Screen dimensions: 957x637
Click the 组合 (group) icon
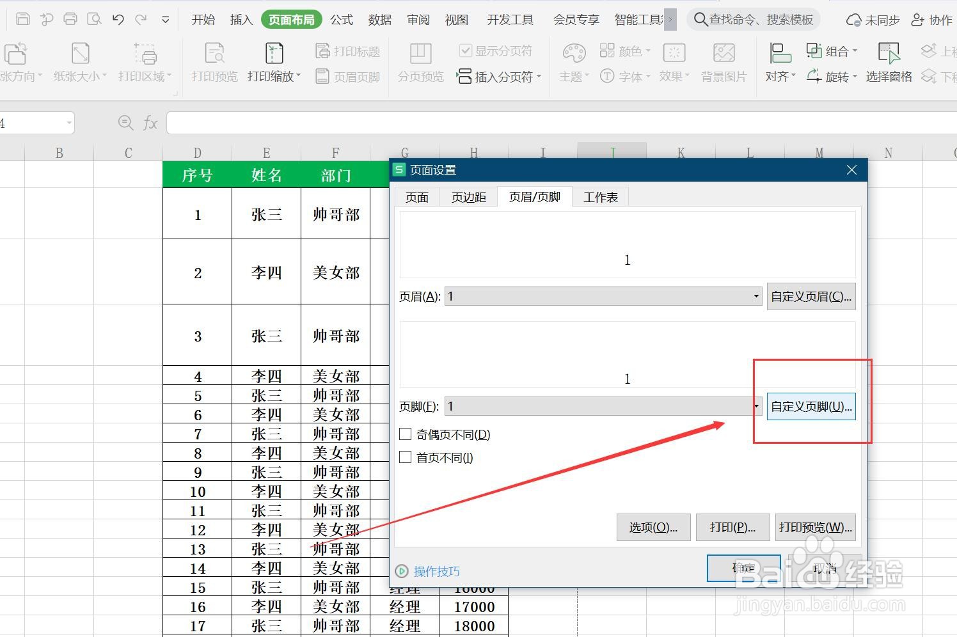point(830,51)
